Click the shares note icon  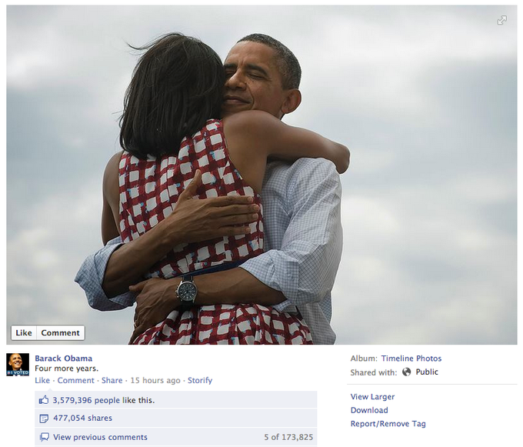[44, 419]
